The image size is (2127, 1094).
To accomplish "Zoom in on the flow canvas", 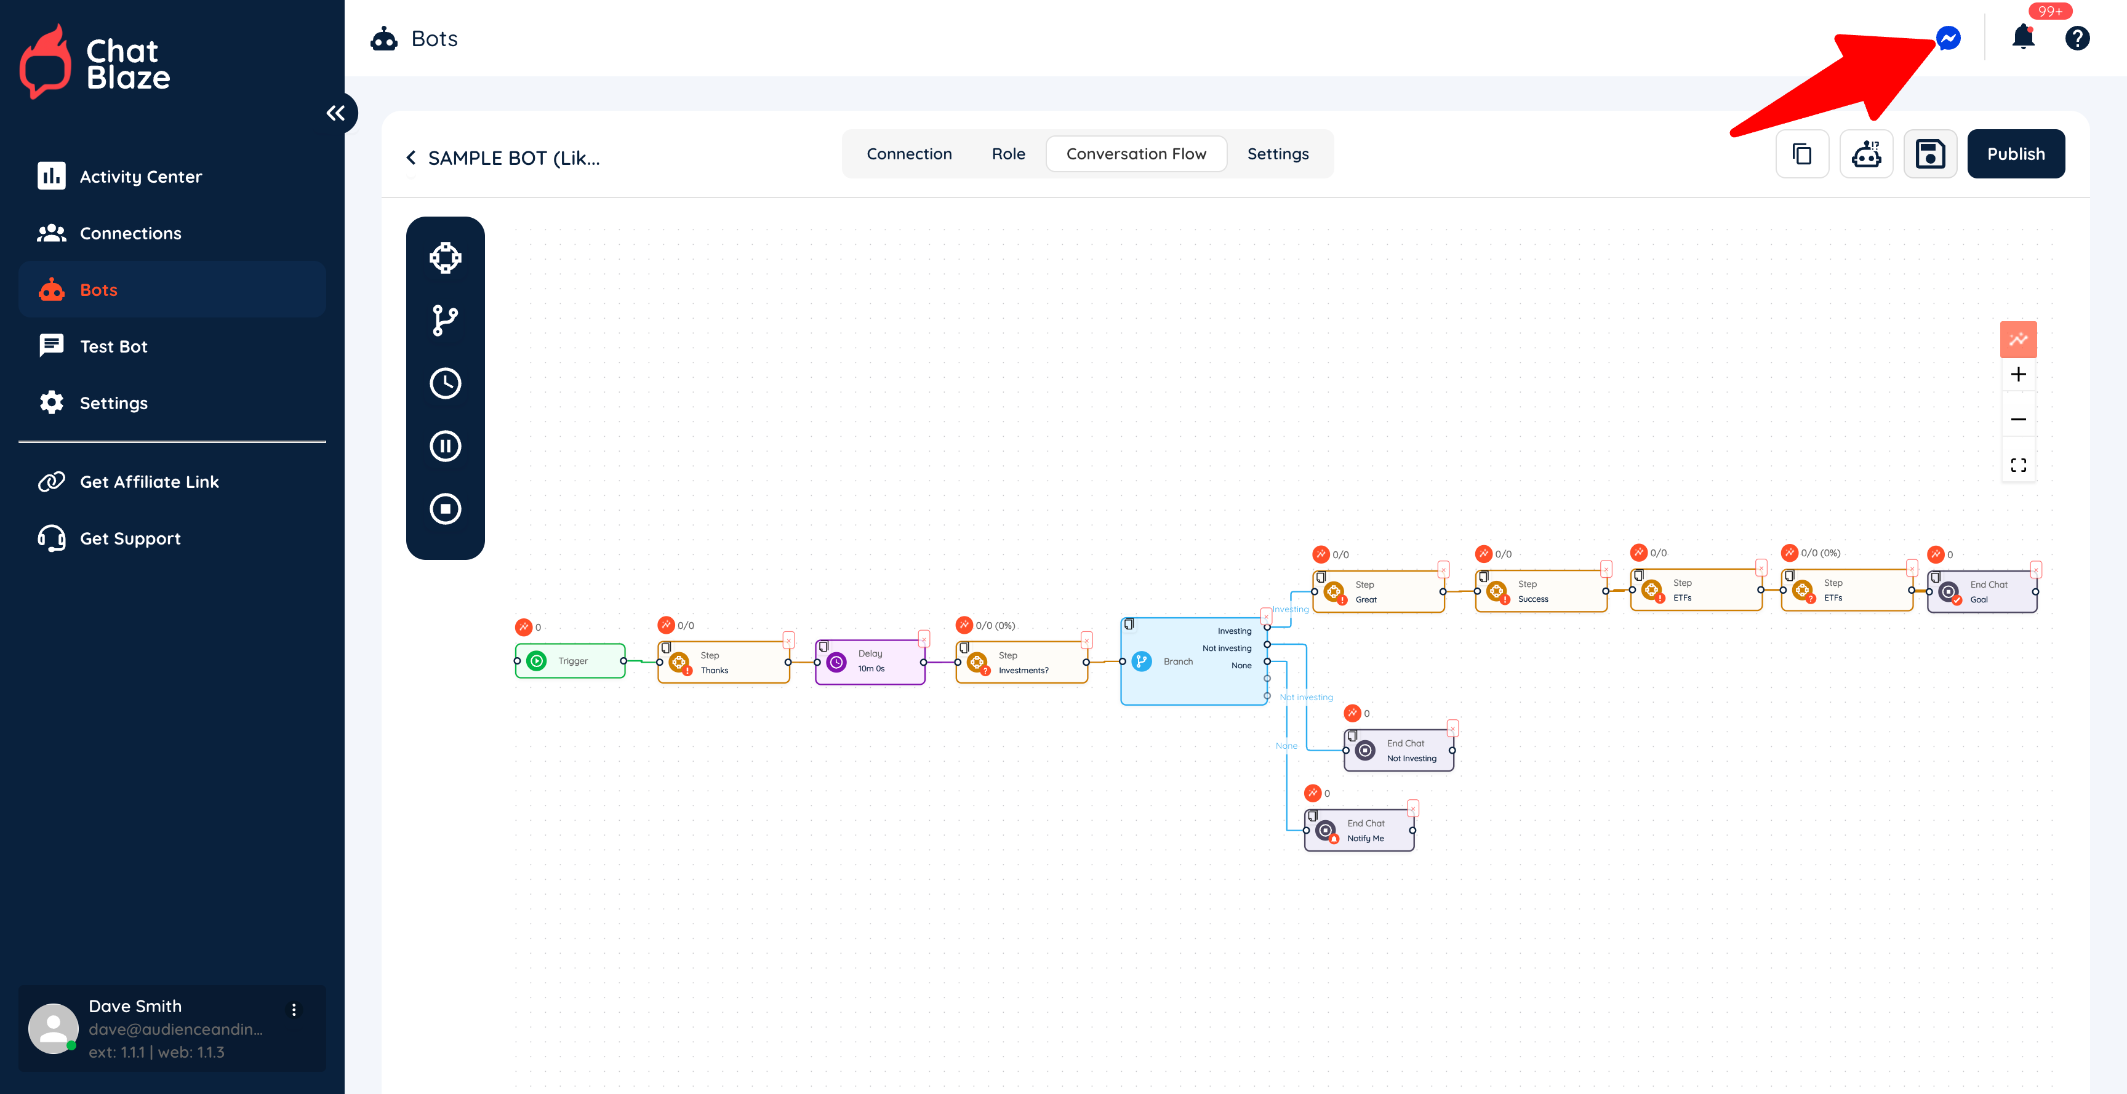I will click(x=2017, y=375).
